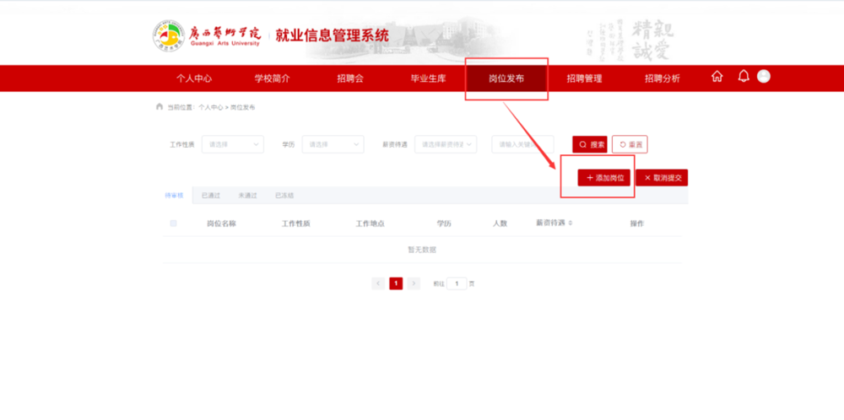Click 个人中心 in the breadcrumb
Screen dimensions: 844x420
point(210,108)
